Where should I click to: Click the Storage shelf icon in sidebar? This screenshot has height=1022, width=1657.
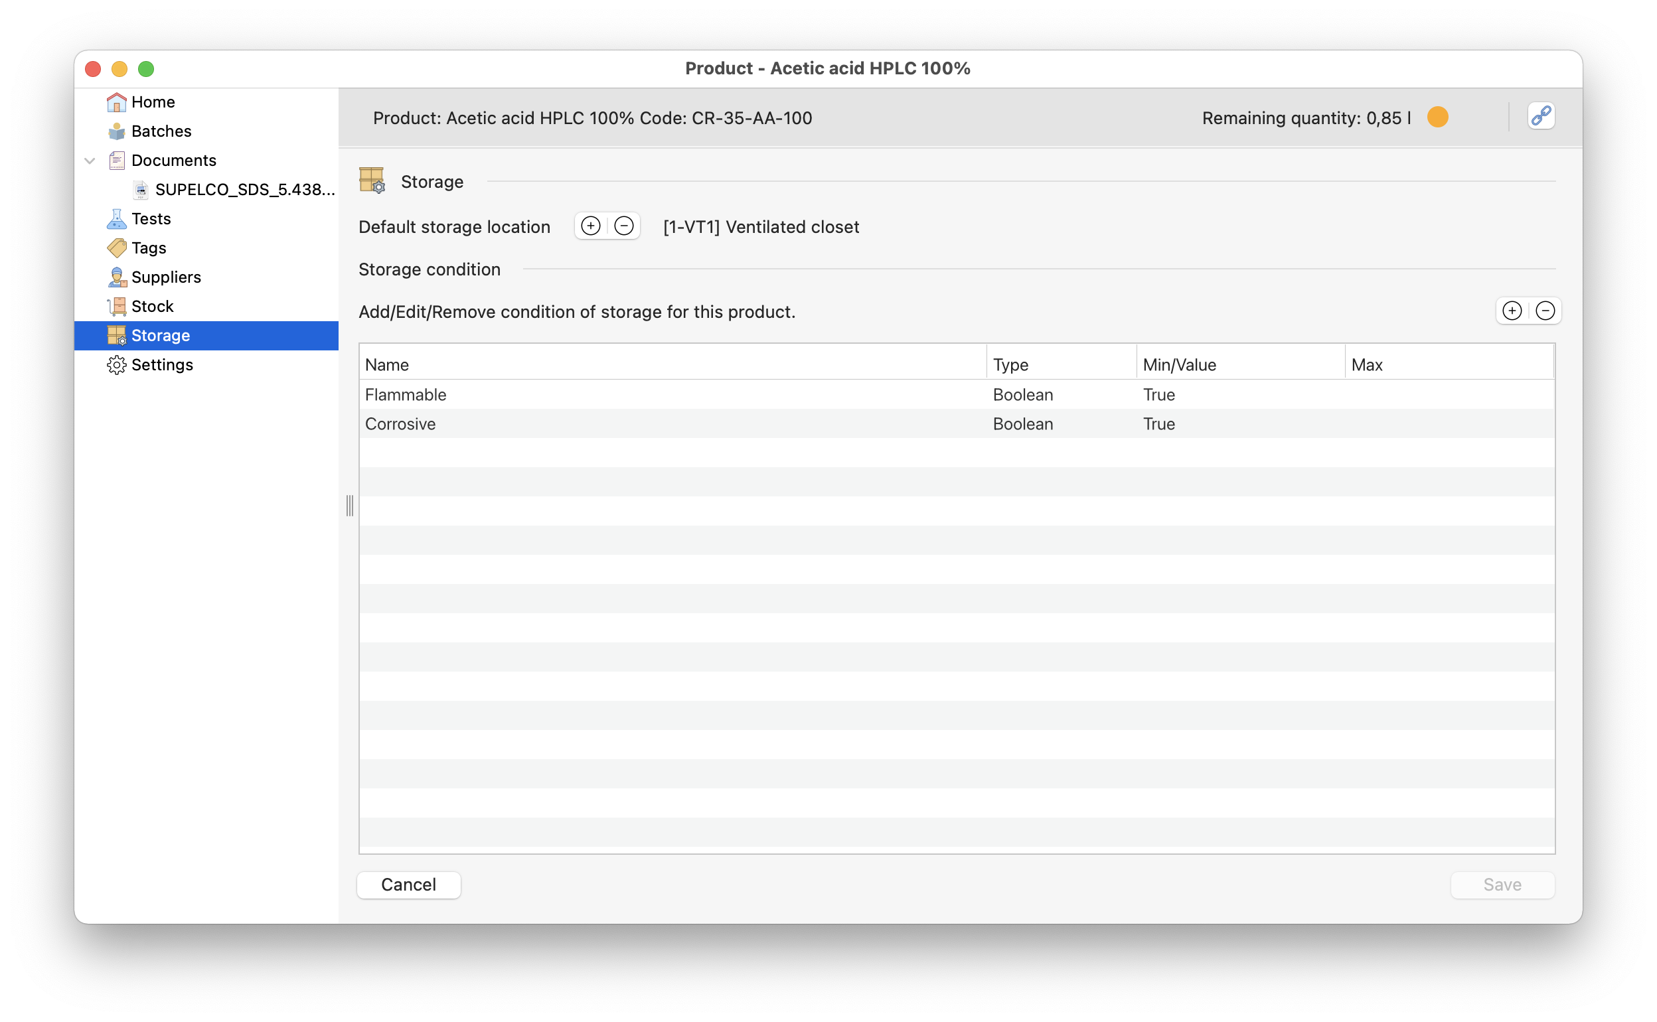point(116,335)
